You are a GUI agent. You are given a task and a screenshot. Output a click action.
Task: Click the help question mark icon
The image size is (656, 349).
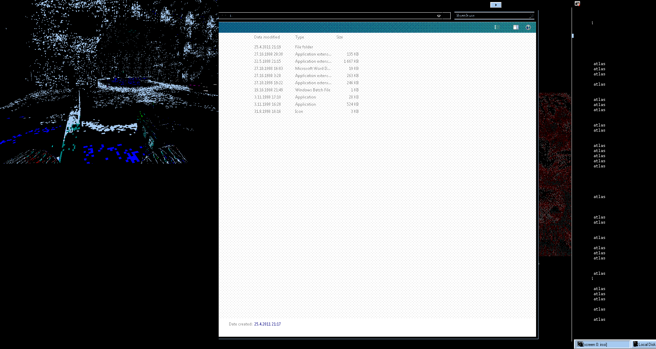528,27
